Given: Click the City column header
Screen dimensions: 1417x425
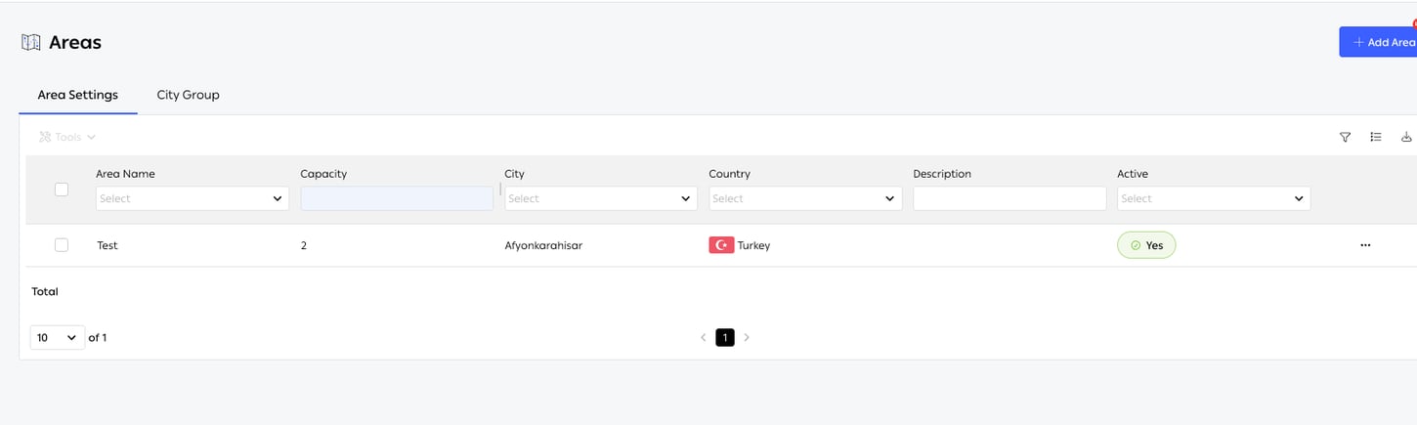Looking at the screenshot, I should 514,174.
